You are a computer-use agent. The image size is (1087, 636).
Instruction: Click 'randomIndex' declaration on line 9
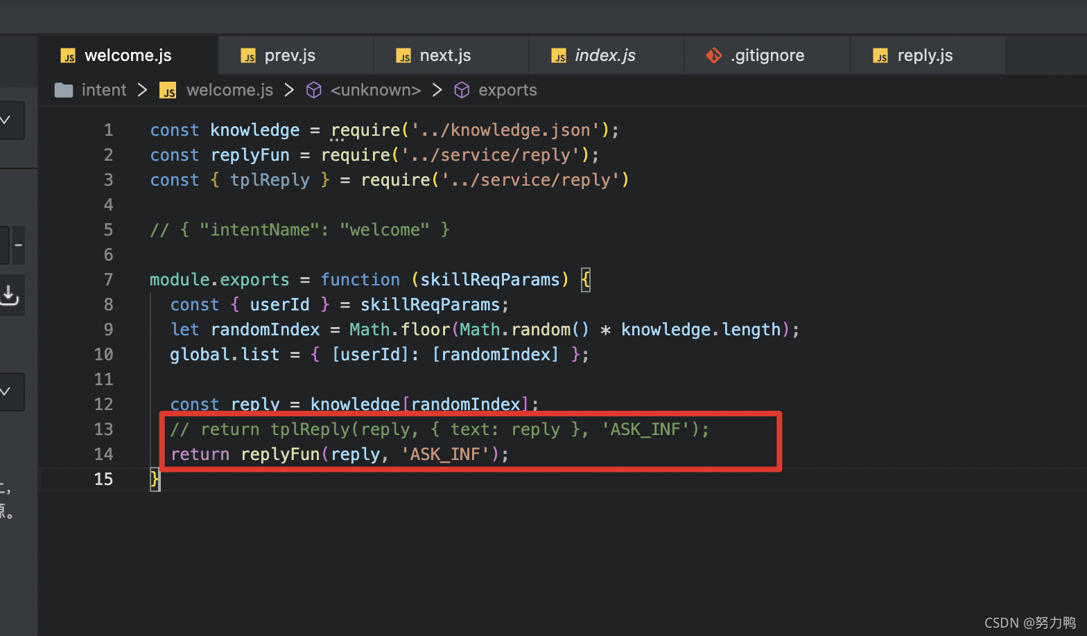coord(266,330)
